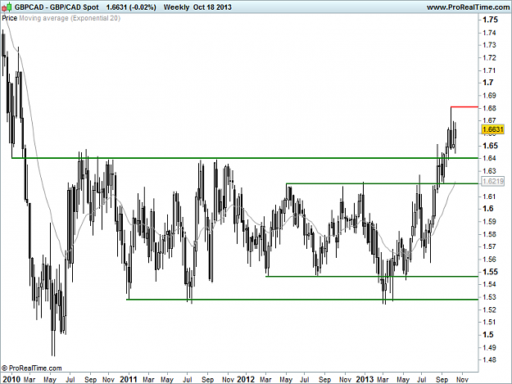Open the www.ProRealTime.com link
Image resolution: width=512 pixels, height=384 pixels.
[469, 7]
